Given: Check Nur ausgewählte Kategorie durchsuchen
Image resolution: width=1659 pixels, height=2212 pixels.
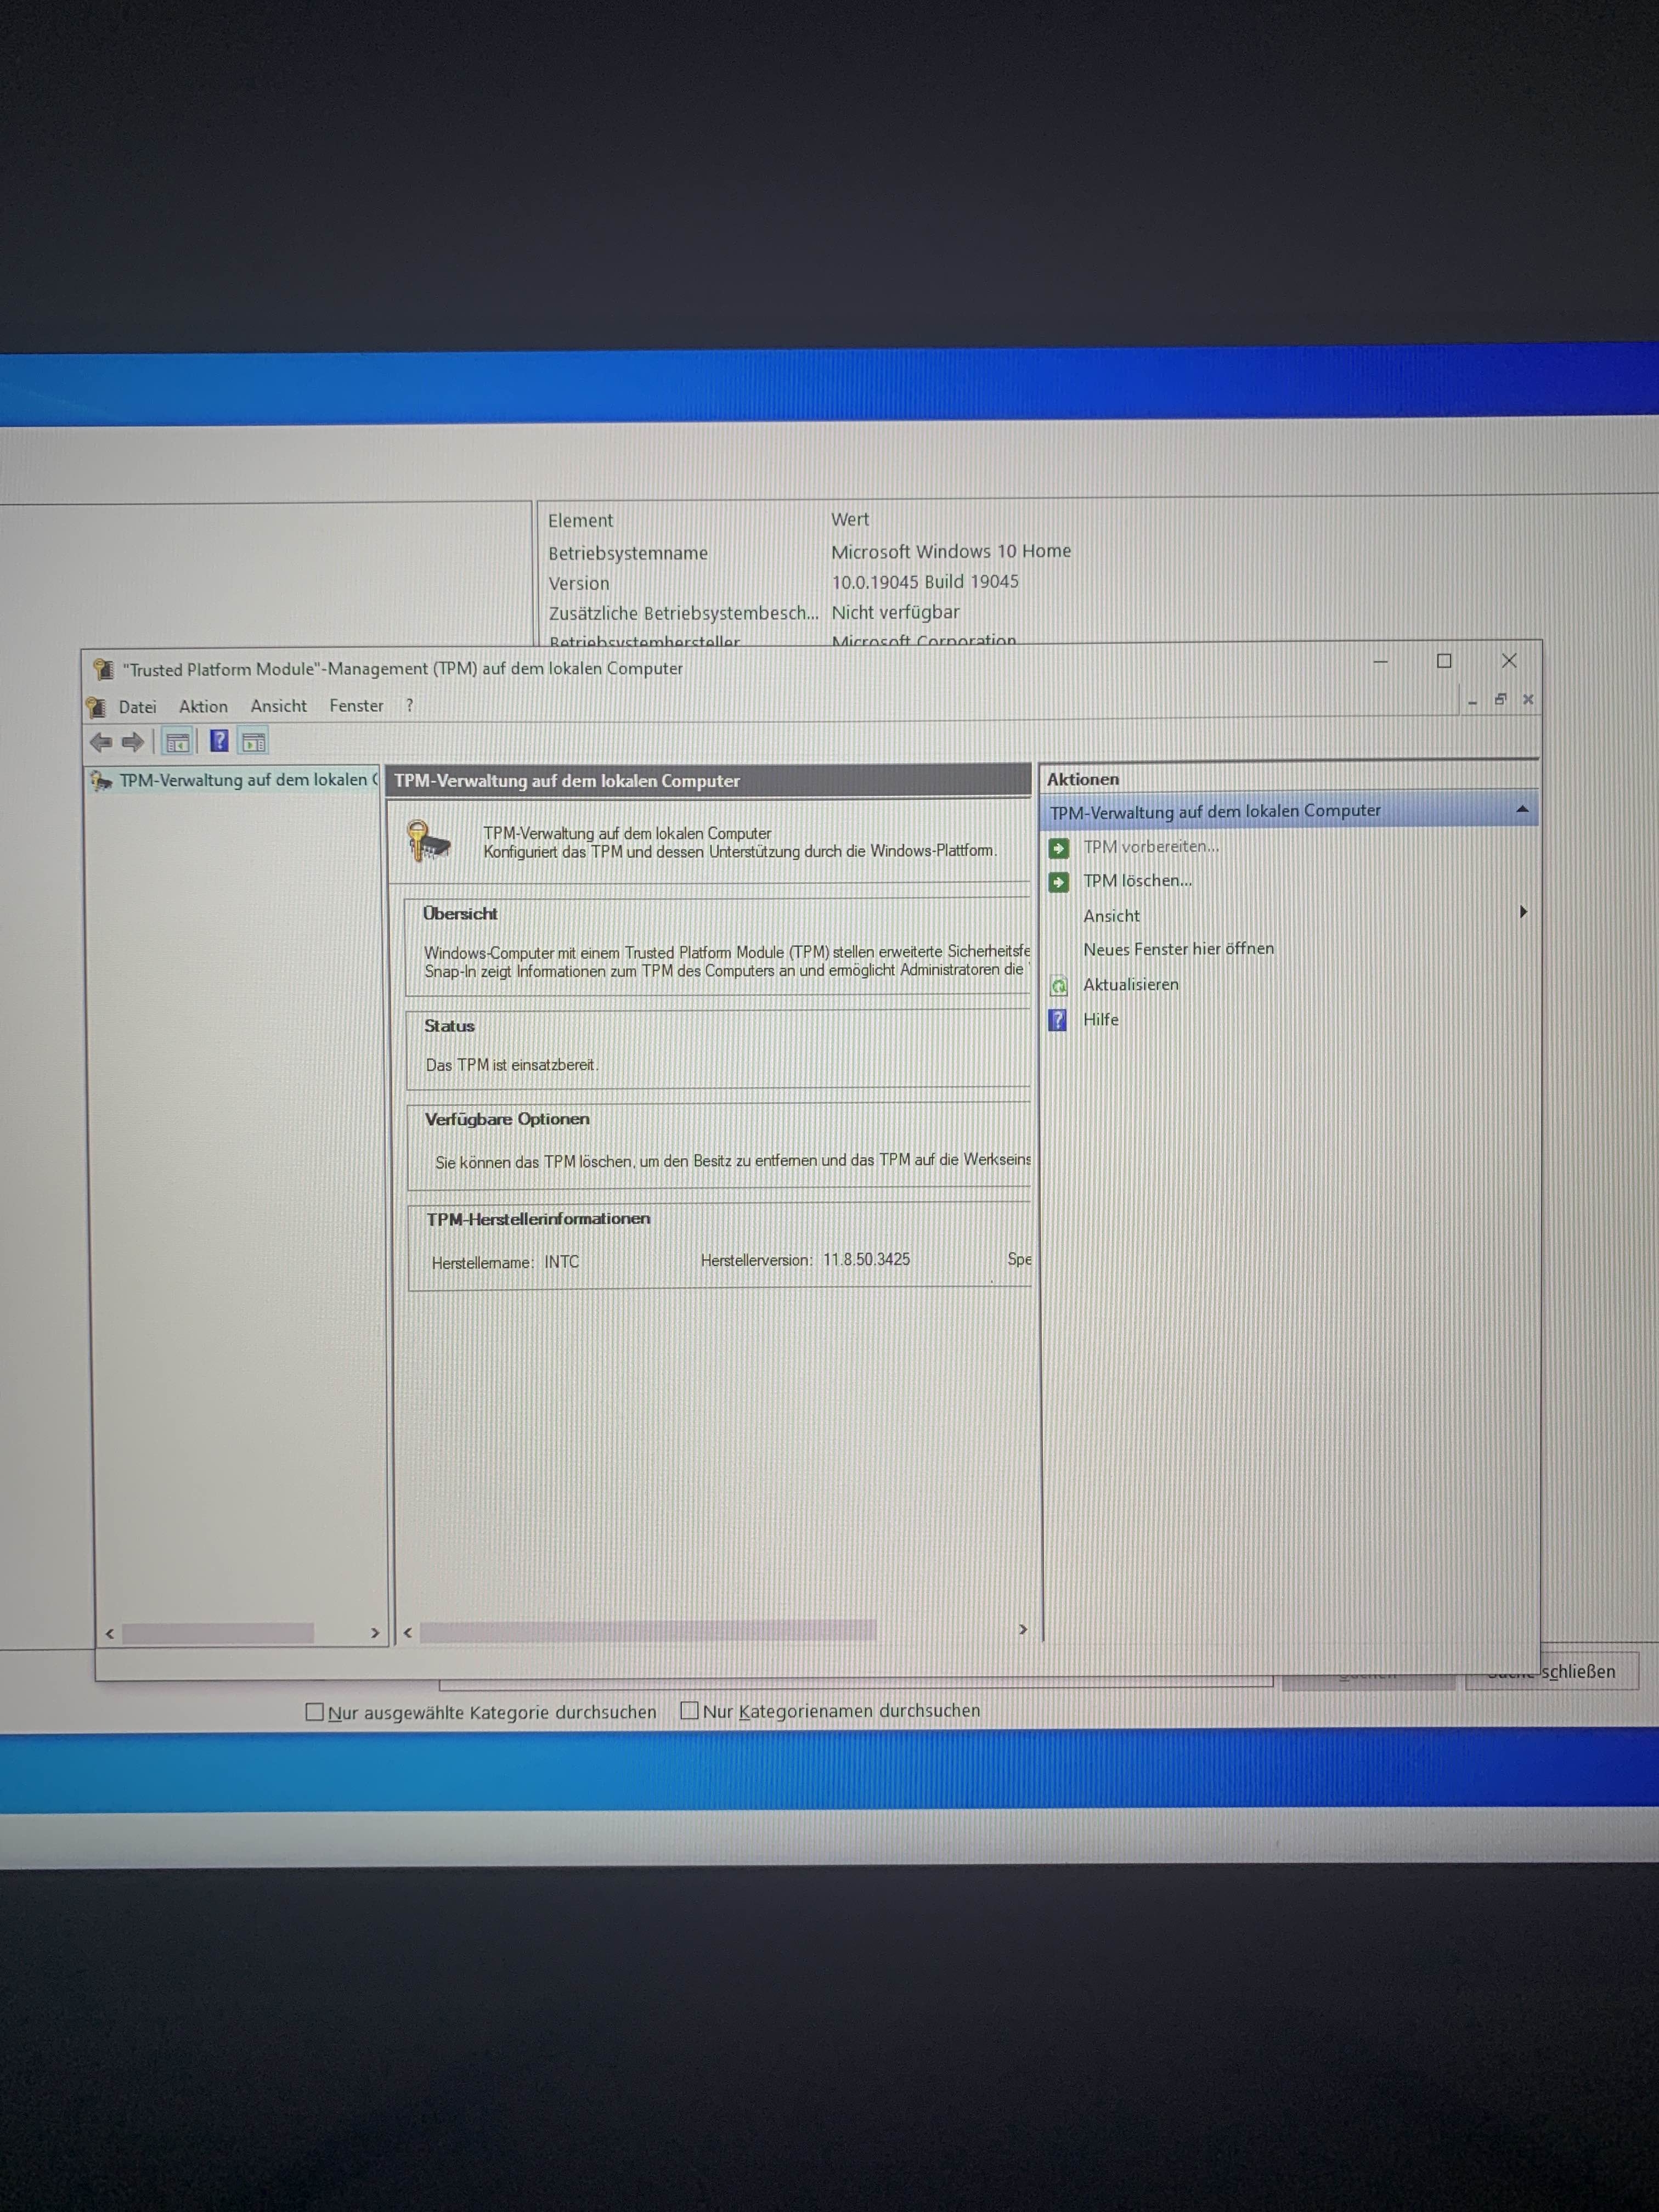Looking at the screenshot, I should click(315, 1712).
